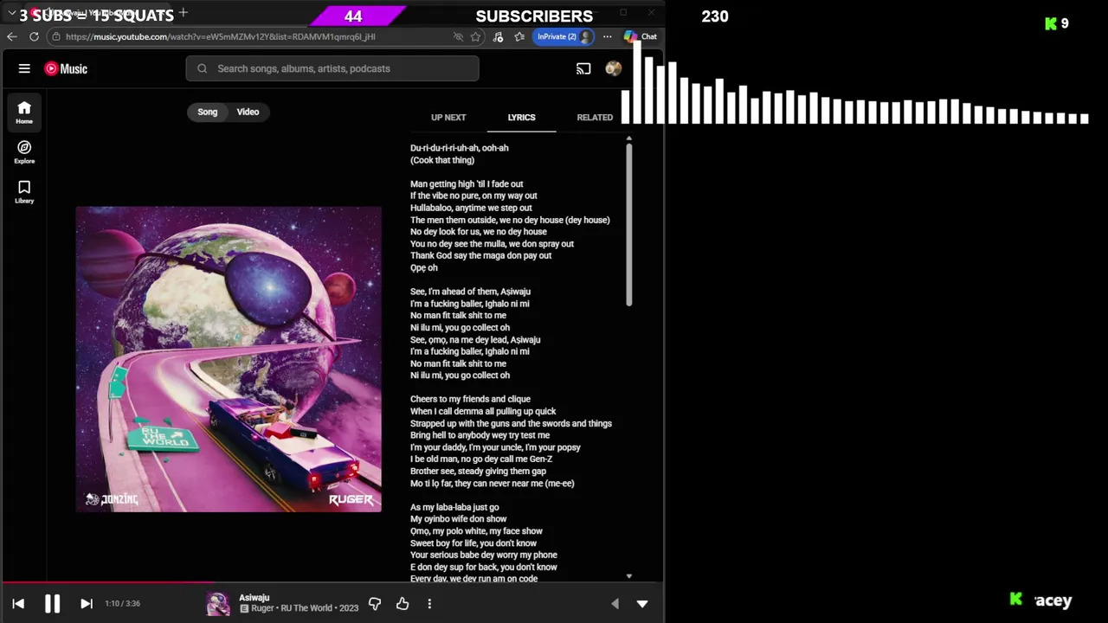The image size is (1108, 623).
Task: Reload the YouTube Music page
Action: pos(34,36)
